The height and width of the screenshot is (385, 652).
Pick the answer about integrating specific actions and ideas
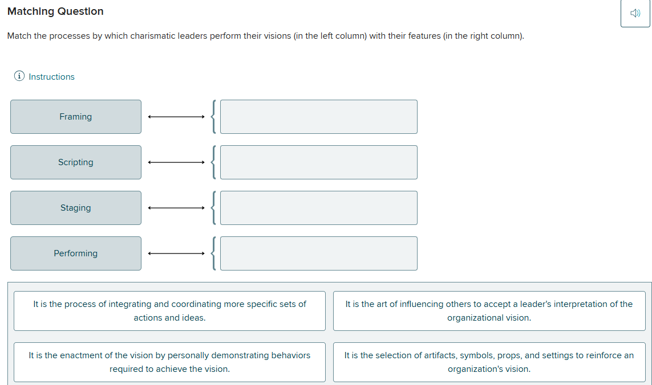(x=169, y=310)
